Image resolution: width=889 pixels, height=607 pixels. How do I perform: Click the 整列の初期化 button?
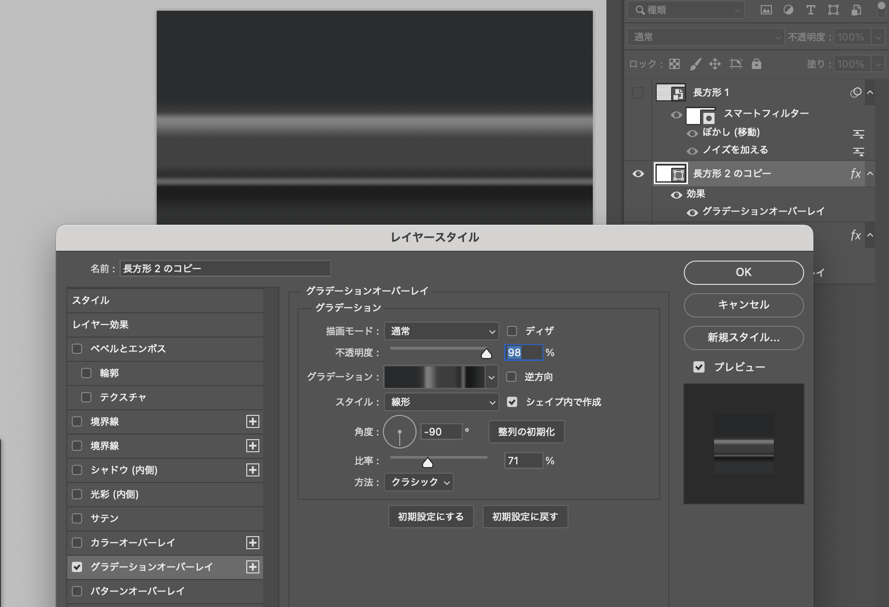point(526,432)
